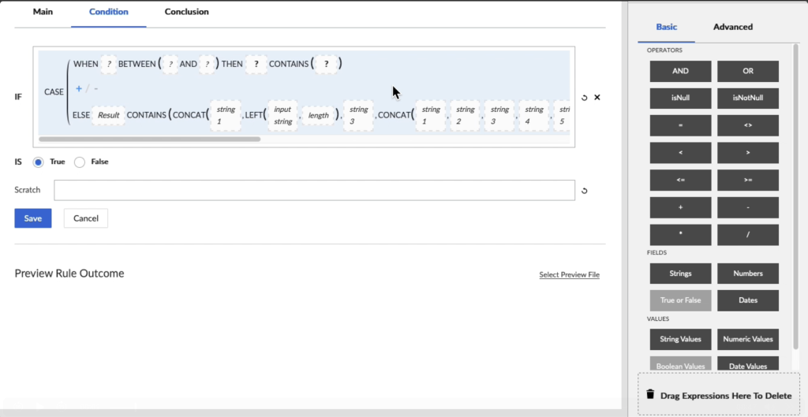Select the not-equal operator button
Image resolution: width=808 pixels, height=417 pixels.
tap(747, 125)
